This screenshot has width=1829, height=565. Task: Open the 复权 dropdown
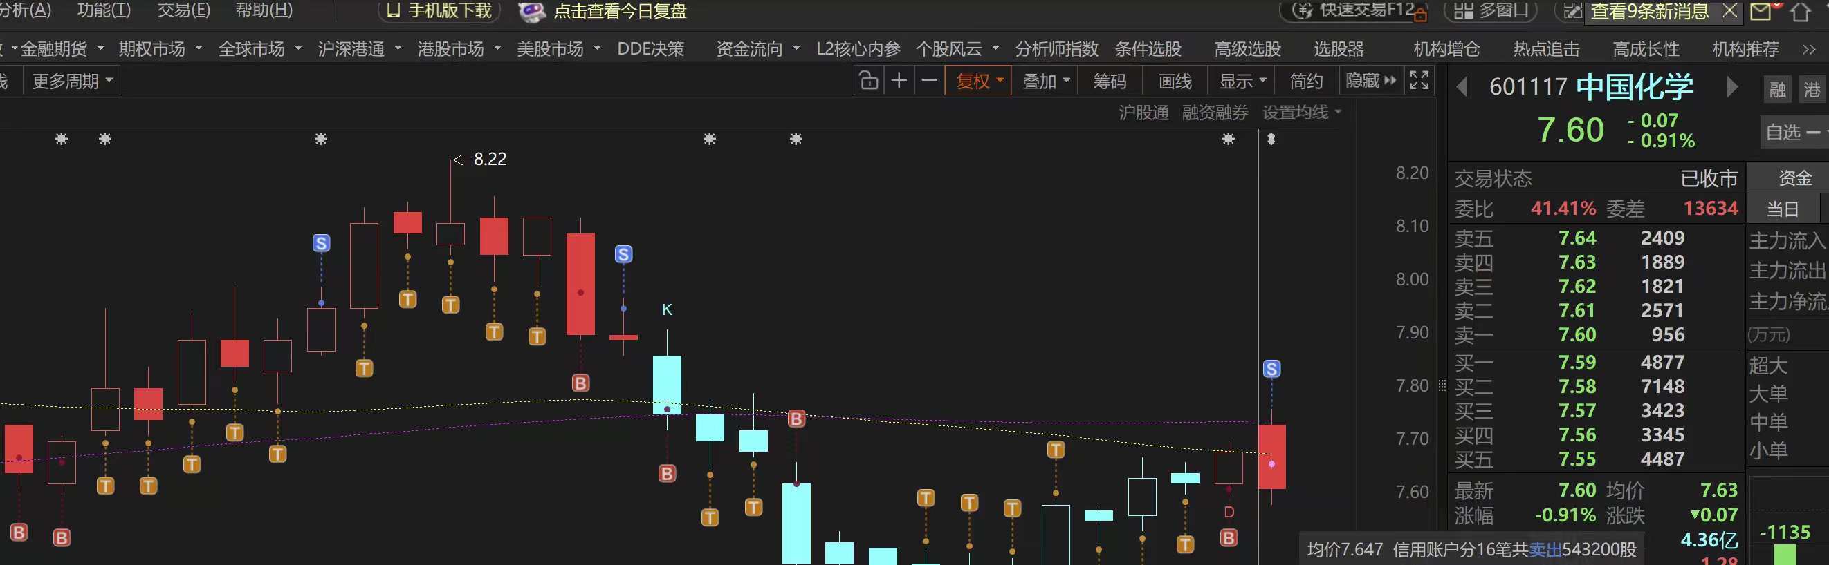(x=978, y=81)
